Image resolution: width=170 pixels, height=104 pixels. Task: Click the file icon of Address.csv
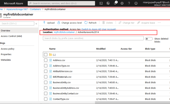click(50, 60)
